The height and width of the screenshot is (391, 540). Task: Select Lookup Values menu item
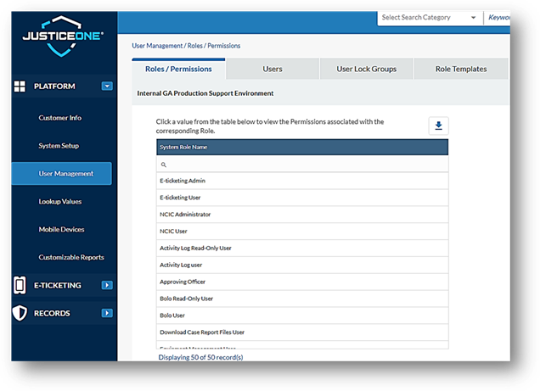[60, 202]
